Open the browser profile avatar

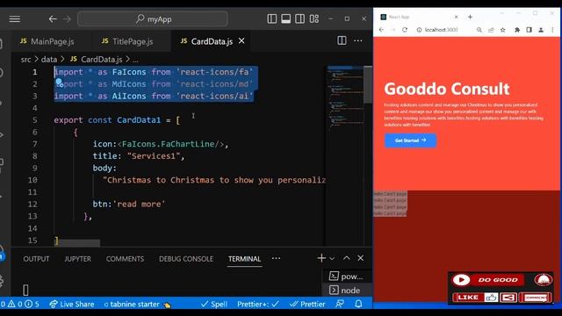(541, 30)
